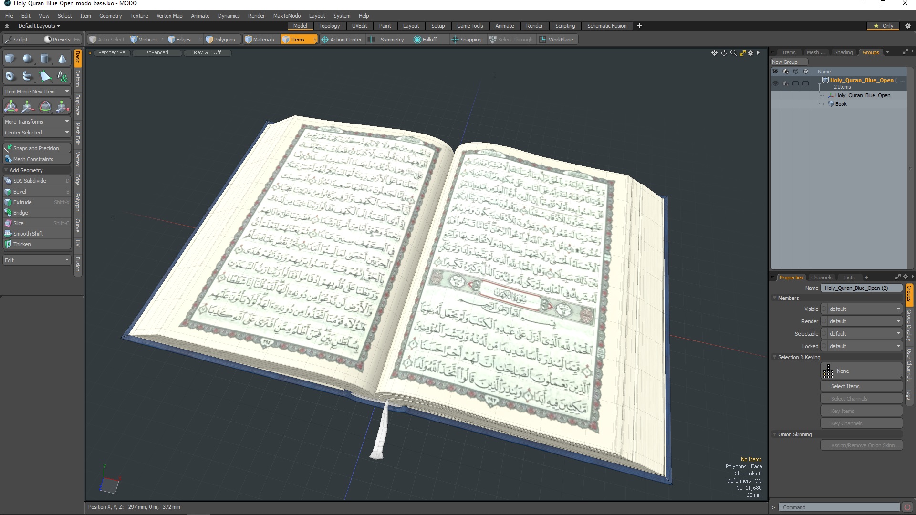The image size is (916, 515).
Task: Select the Book mesh item in the tree
Action: tap(841, 104)
